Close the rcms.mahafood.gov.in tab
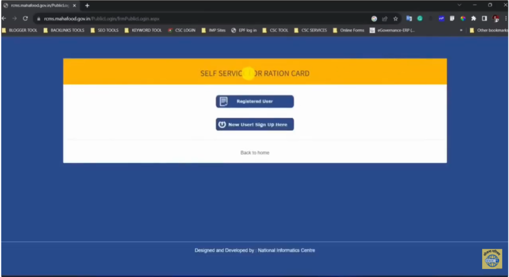Screen dimensions: 509x277 [74, 5]
